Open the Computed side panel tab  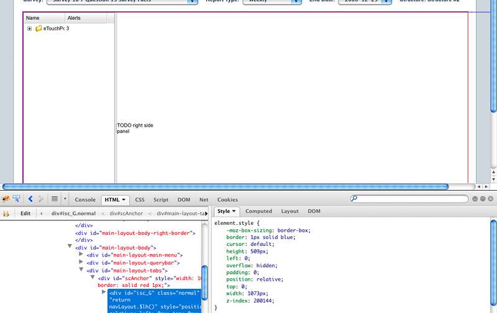coord(258,212)
